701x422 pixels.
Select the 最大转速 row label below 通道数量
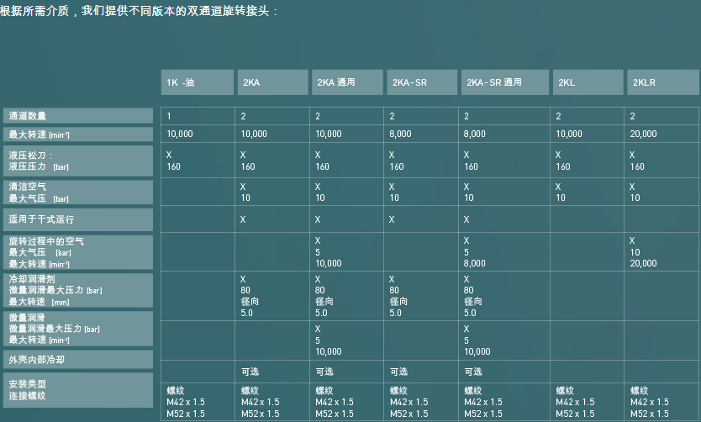(78, 135)
